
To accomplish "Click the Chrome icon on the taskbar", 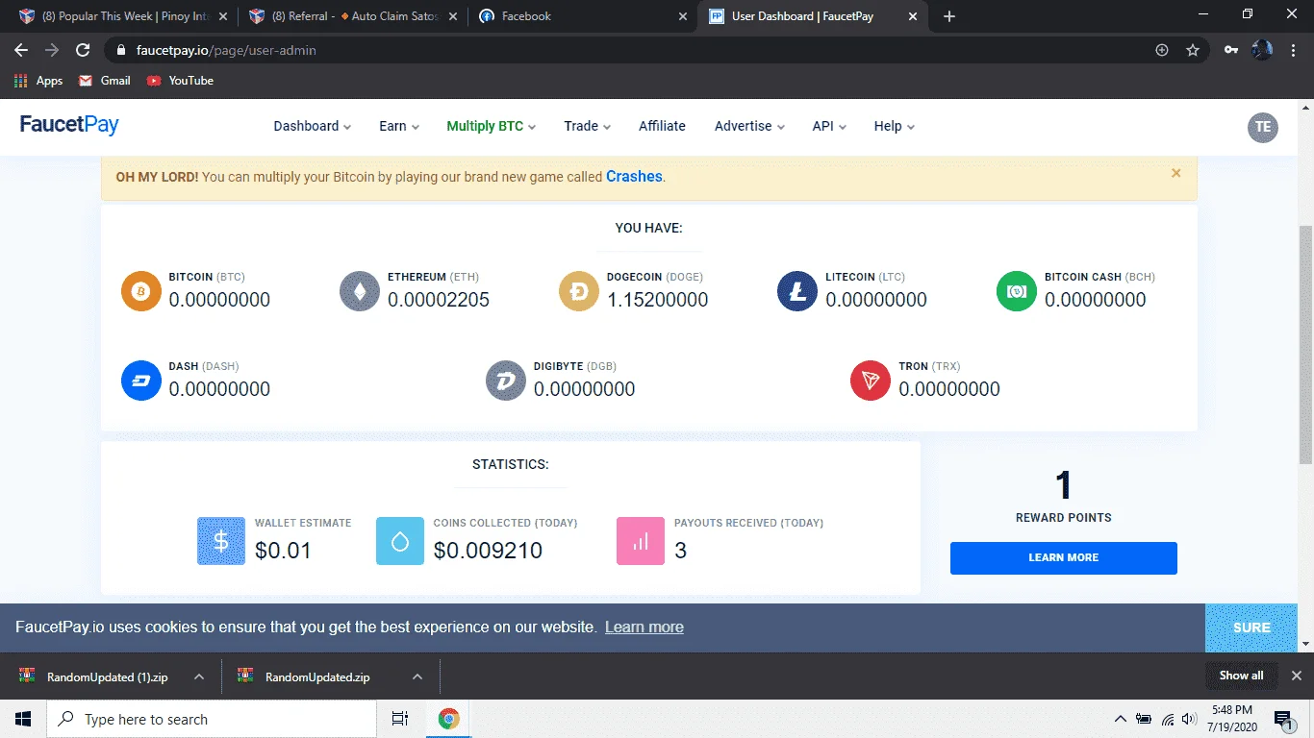I will tap(448, 719).
